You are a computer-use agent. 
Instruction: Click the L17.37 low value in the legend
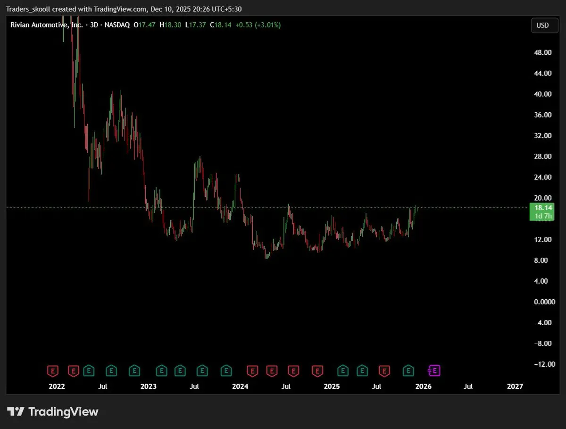coord(195,25)
